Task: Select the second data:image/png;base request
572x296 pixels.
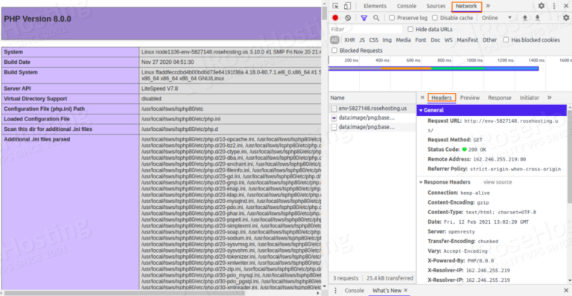Action: point(372,126)
